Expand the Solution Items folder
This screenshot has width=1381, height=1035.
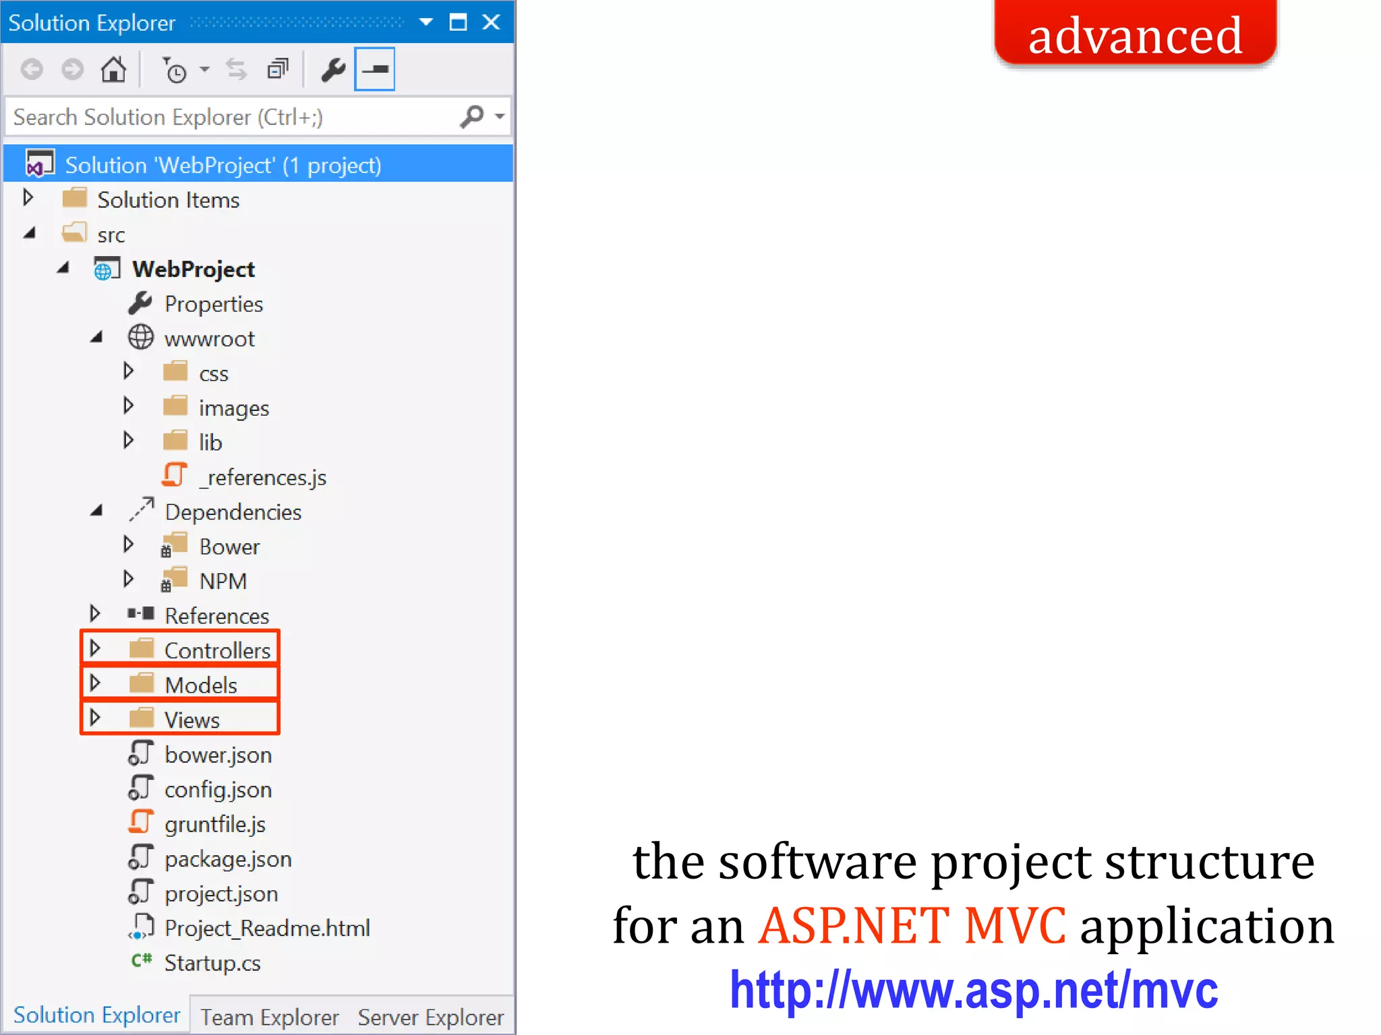(28, 197)
